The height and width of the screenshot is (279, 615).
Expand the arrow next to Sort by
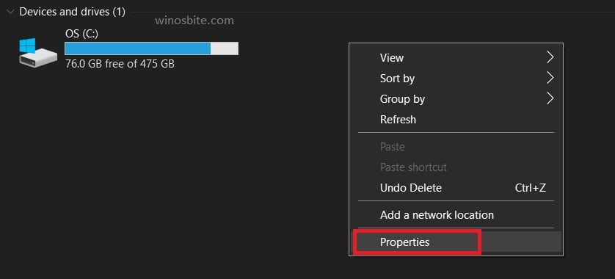point(550,78)
